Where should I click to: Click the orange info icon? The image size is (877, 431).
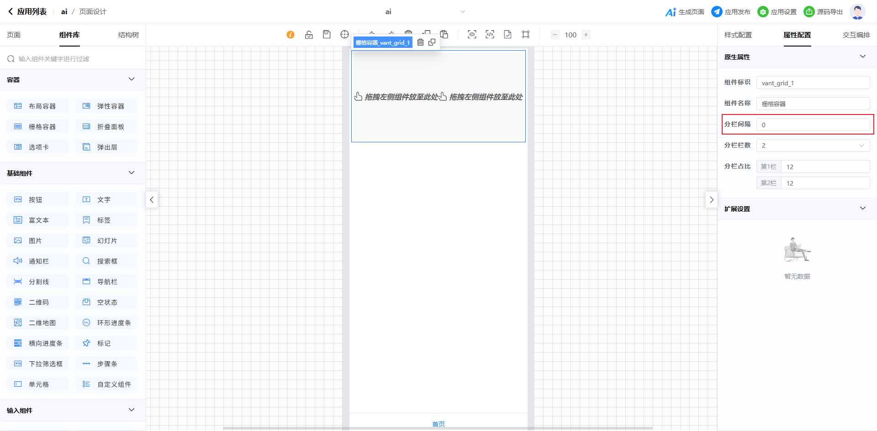click(291, 35)
